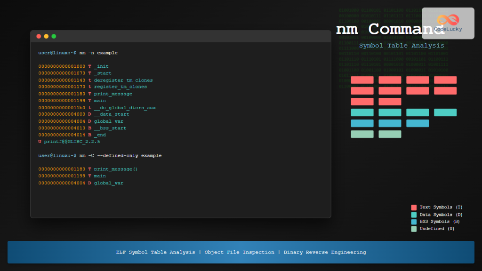Click the first red block in the symbol grid

(362, 80)
